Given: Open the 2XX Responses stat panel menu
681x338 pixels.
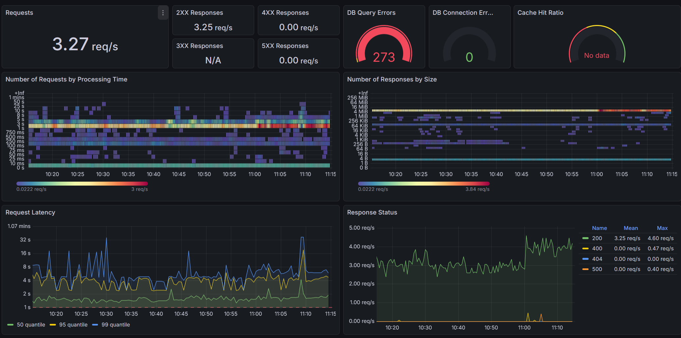Looking at the screenshot, I should pyautogui.click(x=200, y=12).
